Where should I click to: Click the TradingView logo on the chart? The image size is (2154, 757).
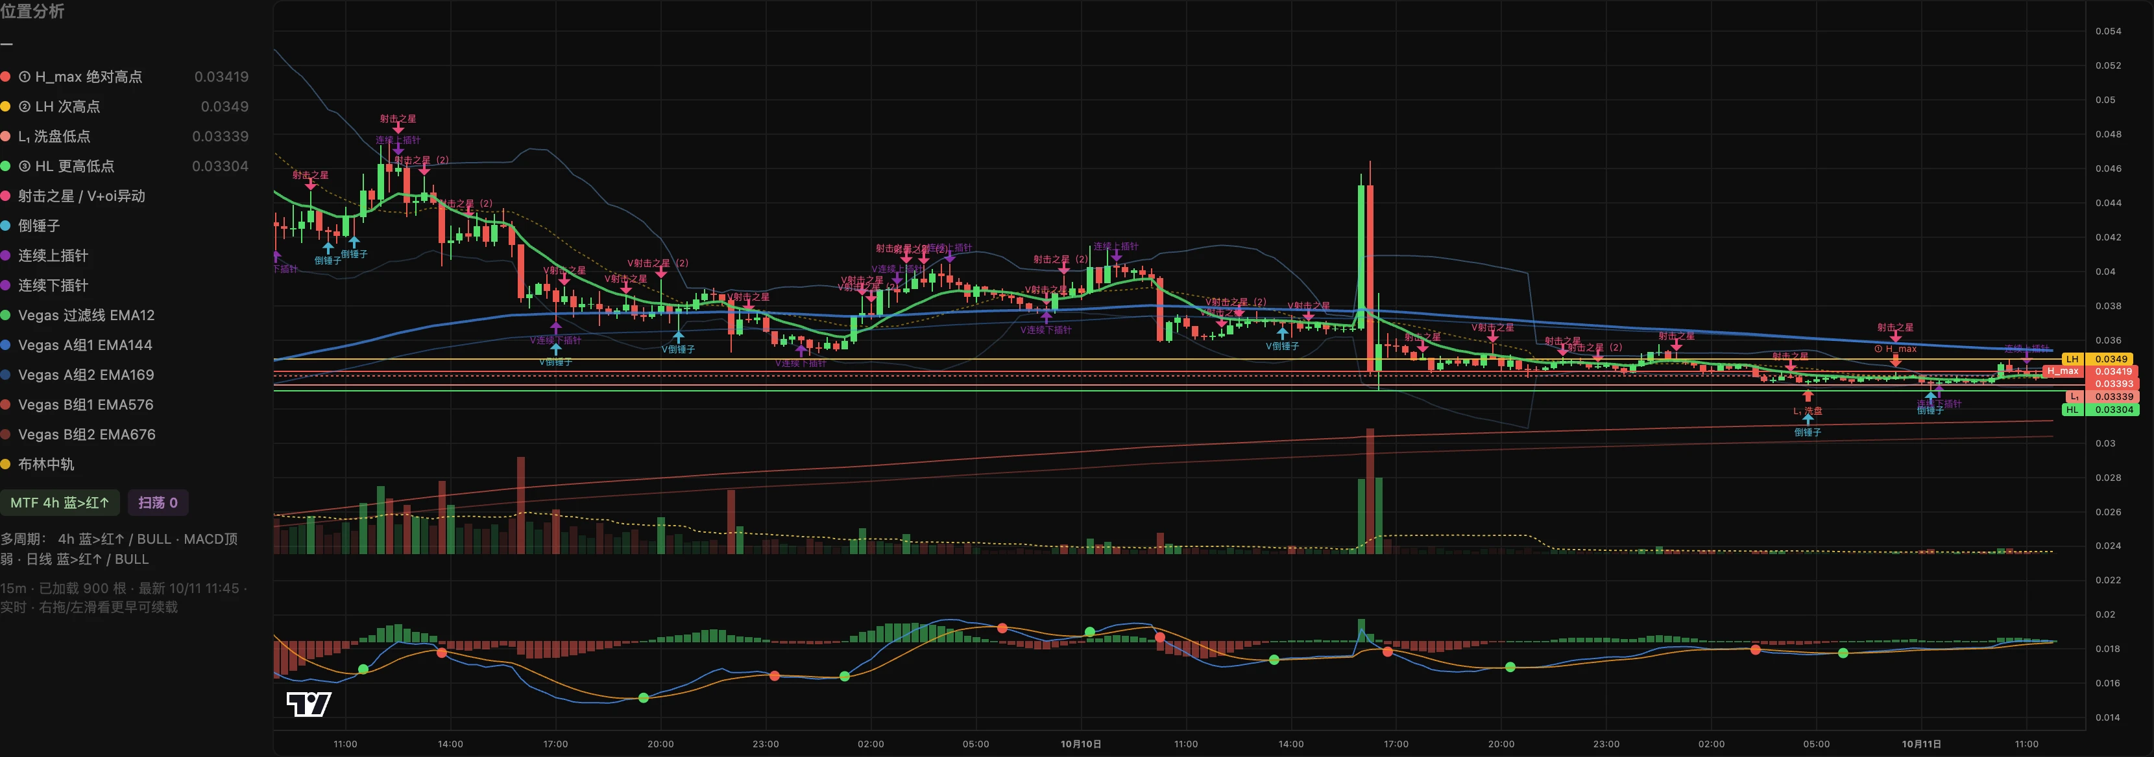coord(309,703)
